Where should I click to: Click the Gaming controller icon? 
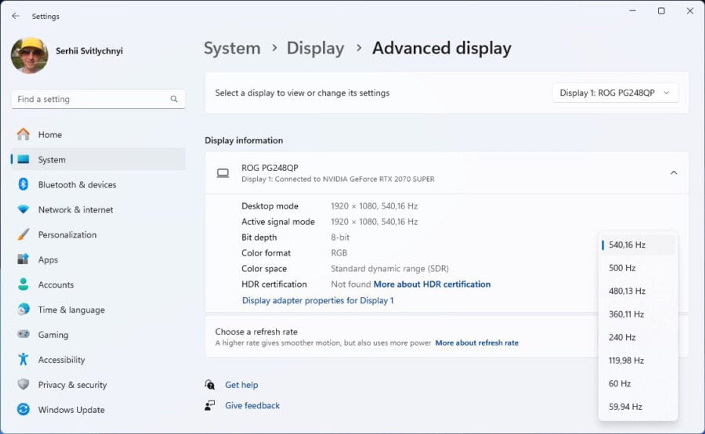tap(23, 334)
